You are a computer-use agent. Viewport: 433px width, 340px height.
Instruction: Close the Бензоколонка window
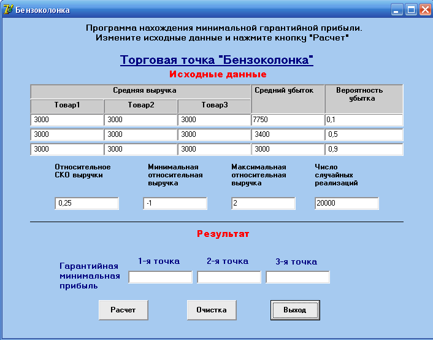coord(425,10)
